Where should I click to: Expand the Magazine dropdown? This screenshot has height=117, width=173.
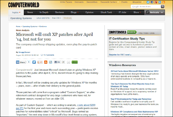pyautogui.click(x=138, y=2)
